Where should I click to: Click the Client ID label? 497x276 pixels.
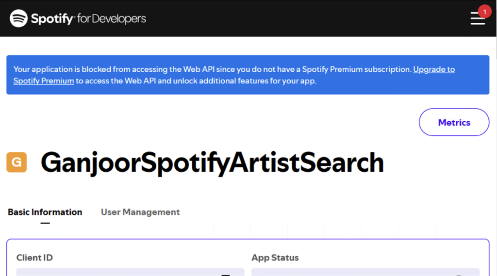tap(34, 258)
